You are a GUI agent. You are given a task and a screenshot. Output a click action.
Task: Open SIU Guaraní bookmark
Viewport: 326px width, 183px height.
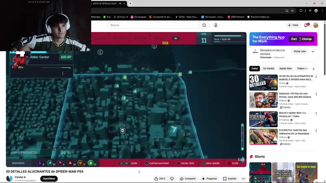(212, 17)
